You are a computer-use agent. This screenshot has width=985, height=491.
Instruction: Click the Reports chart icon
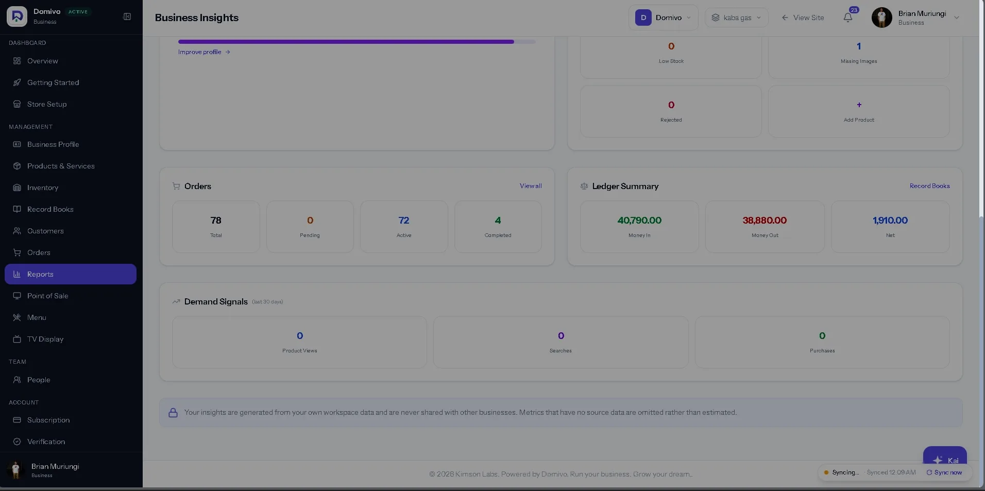point(17,274)
